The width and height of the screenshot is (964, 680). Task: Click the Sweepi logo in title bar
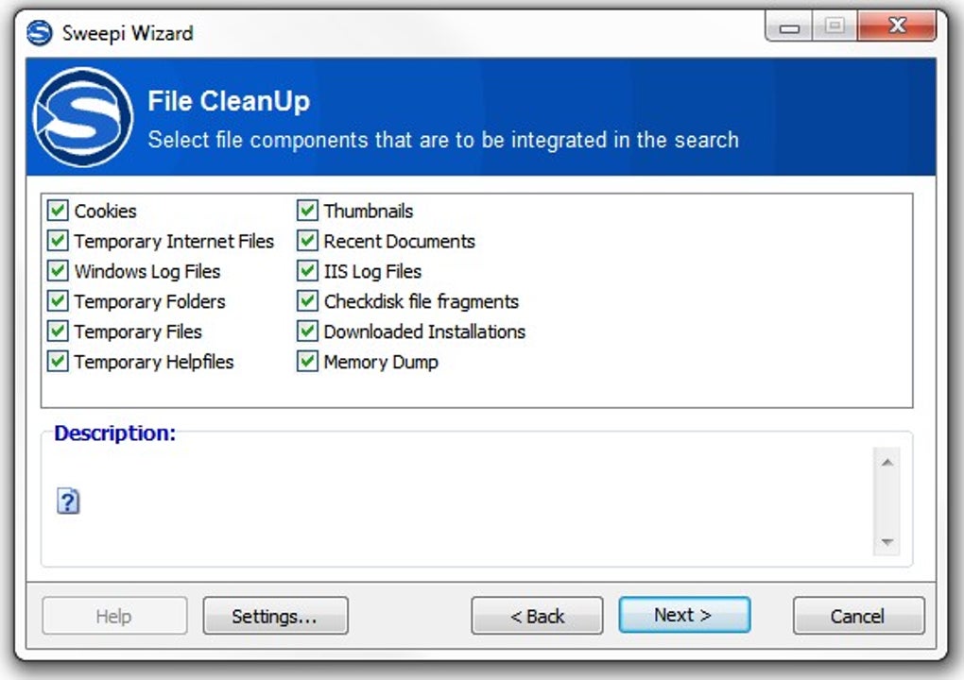pos(40,33)
